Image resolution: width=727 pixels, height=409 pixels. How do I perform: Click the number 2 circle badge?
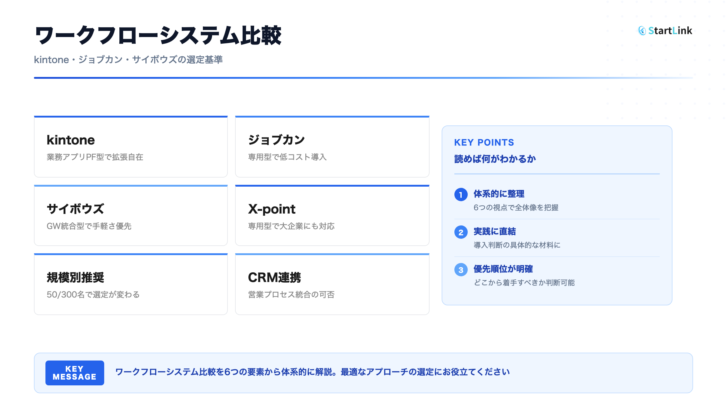(x=461, y=232)
